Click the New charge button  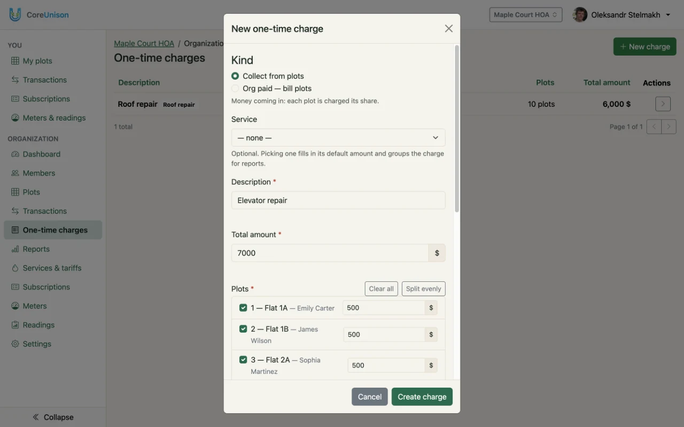tap(645, 46)
